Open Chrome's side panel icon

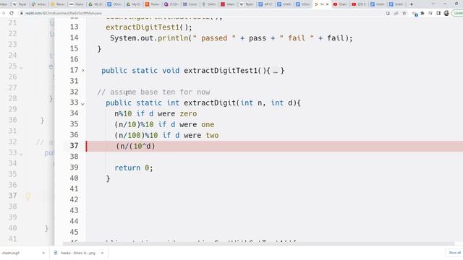click(x=438, y=13)
